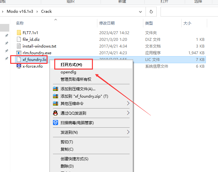Click the archive icon beside xf_foundry.zip entry

[56, 96]
